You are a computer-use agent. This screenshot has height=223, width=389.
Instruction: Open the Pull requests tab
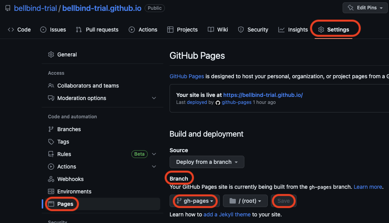click(97, 30)
